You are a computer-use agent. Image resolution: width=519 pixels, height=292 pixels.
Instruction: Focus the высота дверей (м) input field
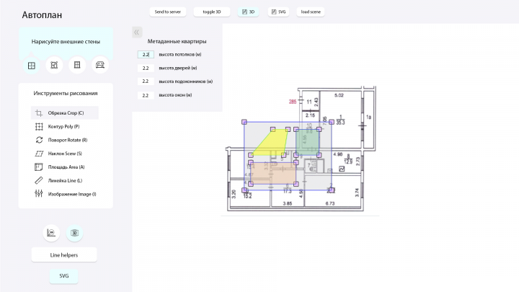[x=146, y=68]
